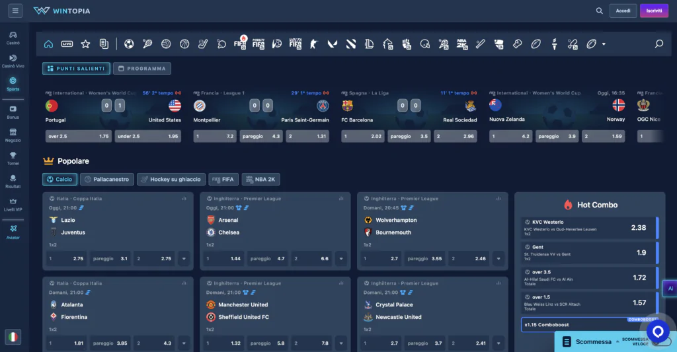The width and height of the screenshot is (677, 352).
Task: Open Risultati in the sidebar
Action: tap(13, 182)
